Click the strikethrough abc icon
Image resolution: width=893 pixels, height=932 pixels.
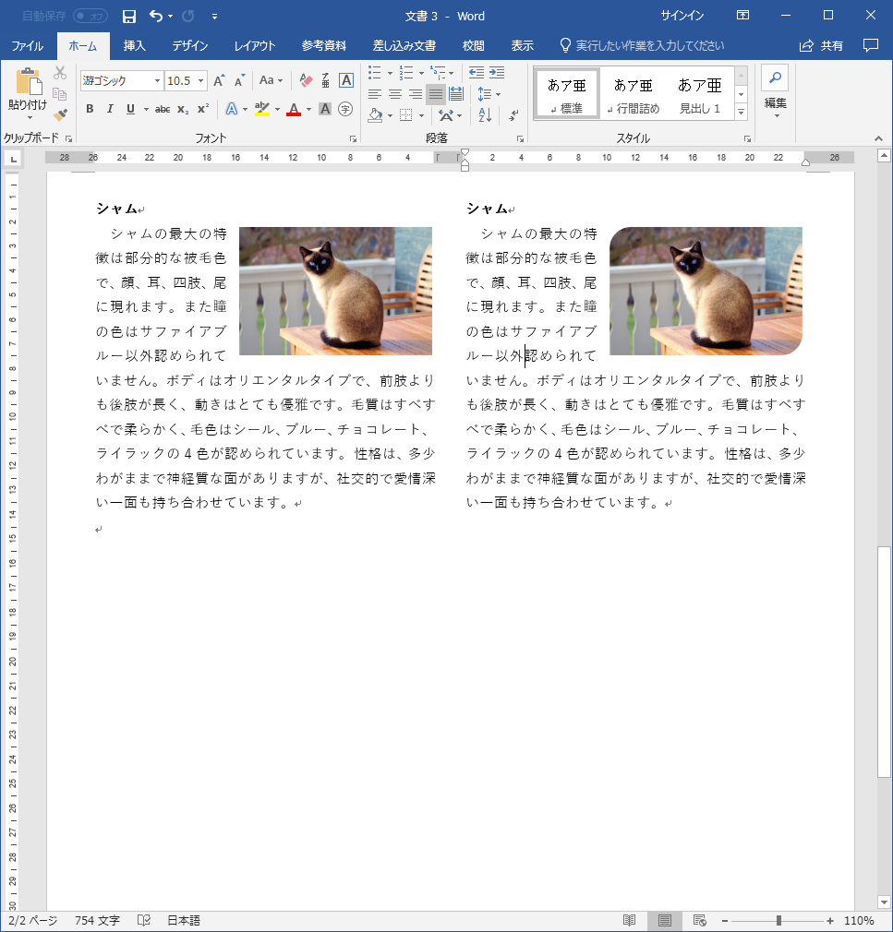click(163, 109)
